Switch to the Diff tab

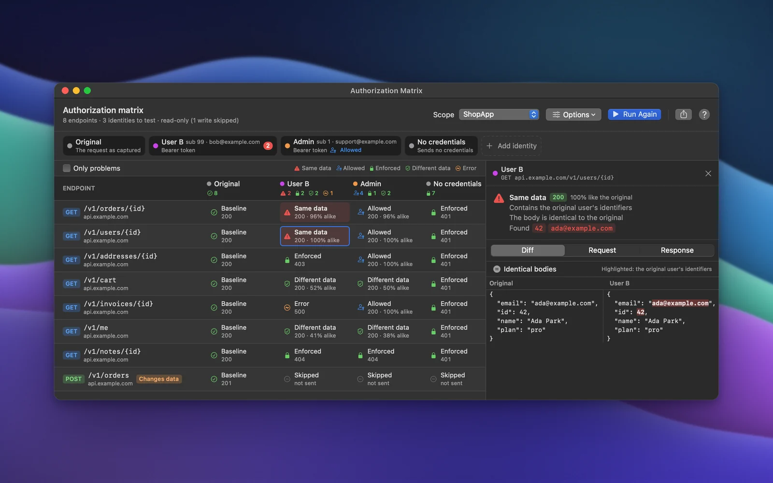528,250
